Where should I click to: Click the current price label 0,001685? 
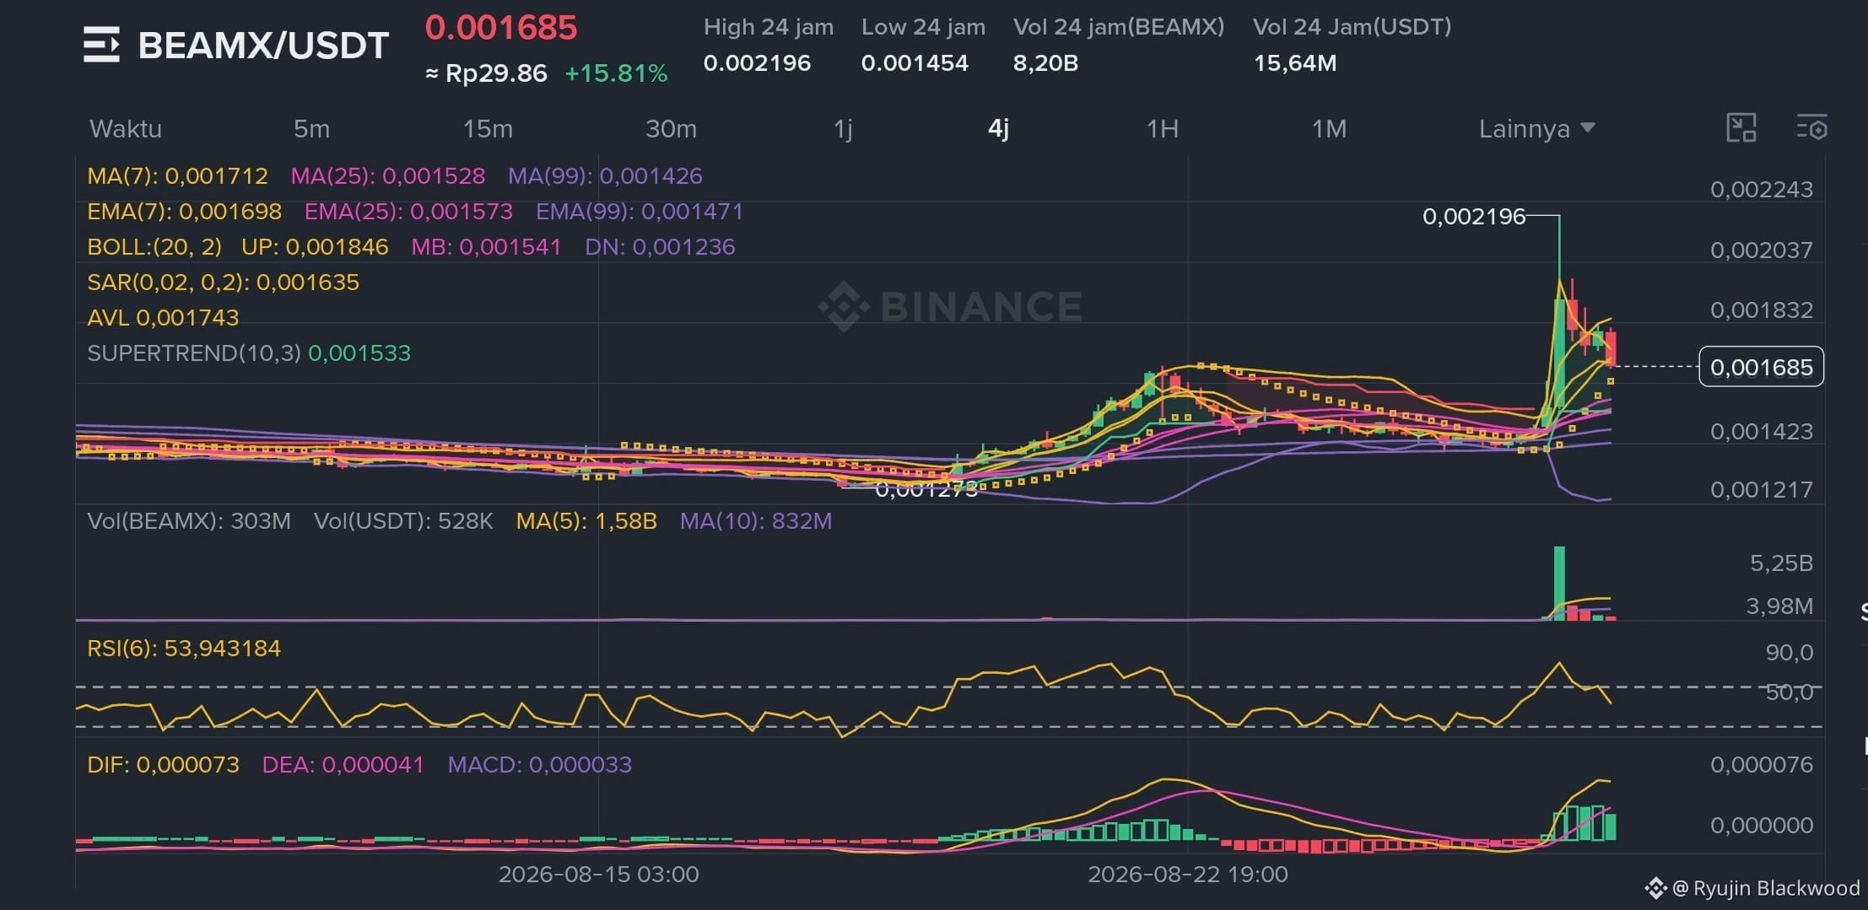[1761, 367]
